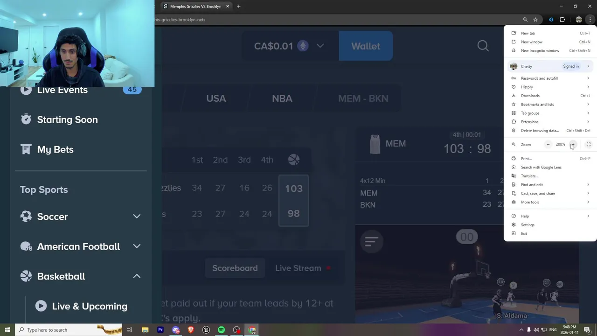Go to the USA breadcrumb

tap(216, 98)
